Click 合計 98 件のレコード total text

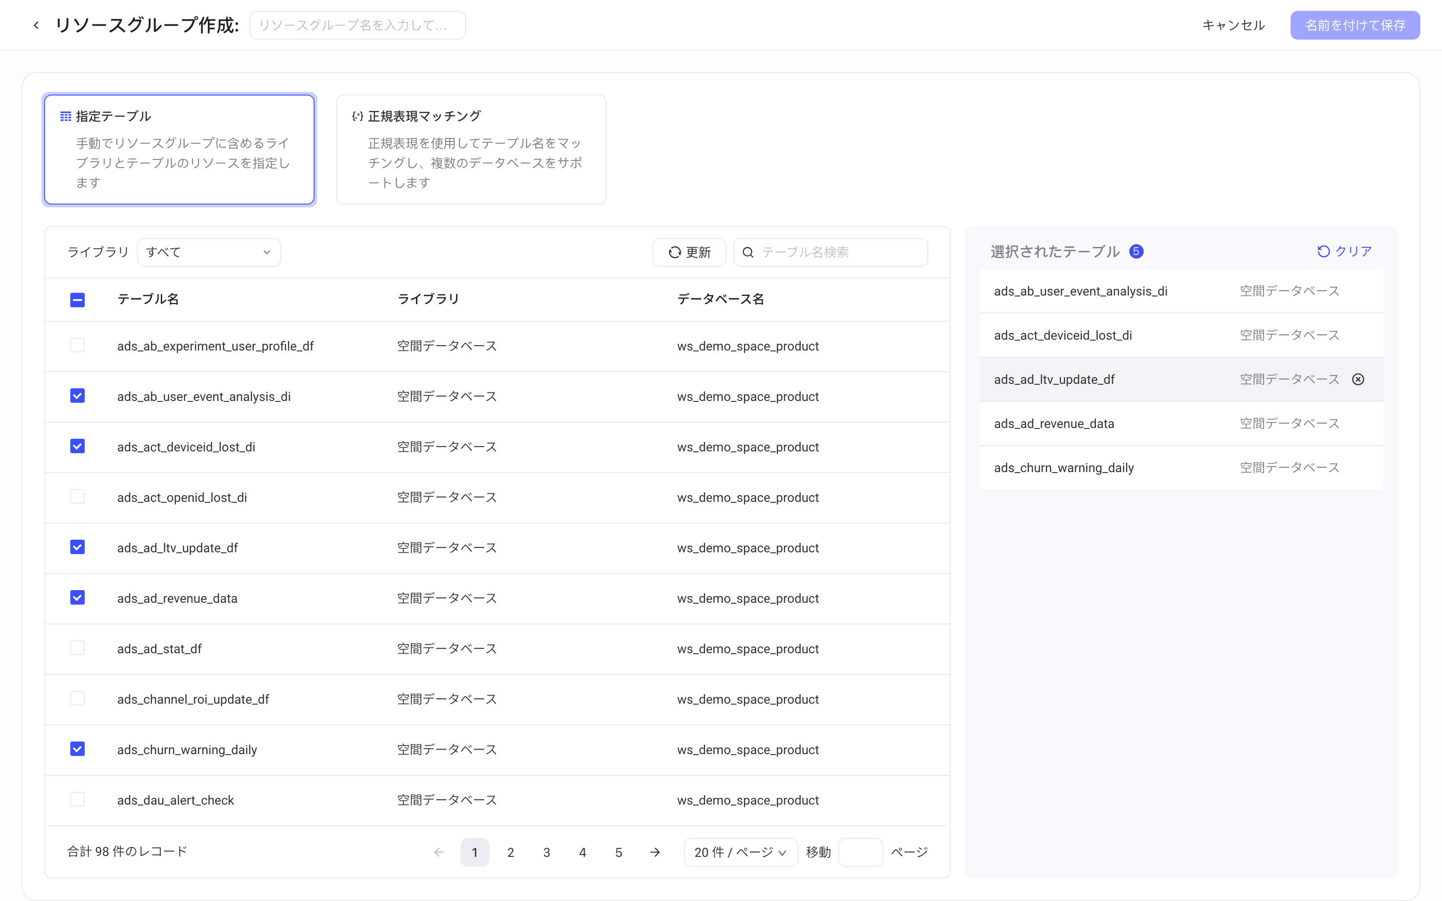coord(127,851)
